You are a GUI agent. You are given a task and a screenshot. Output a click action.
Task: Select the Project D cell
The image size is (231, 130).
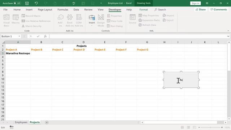(83, 50)
